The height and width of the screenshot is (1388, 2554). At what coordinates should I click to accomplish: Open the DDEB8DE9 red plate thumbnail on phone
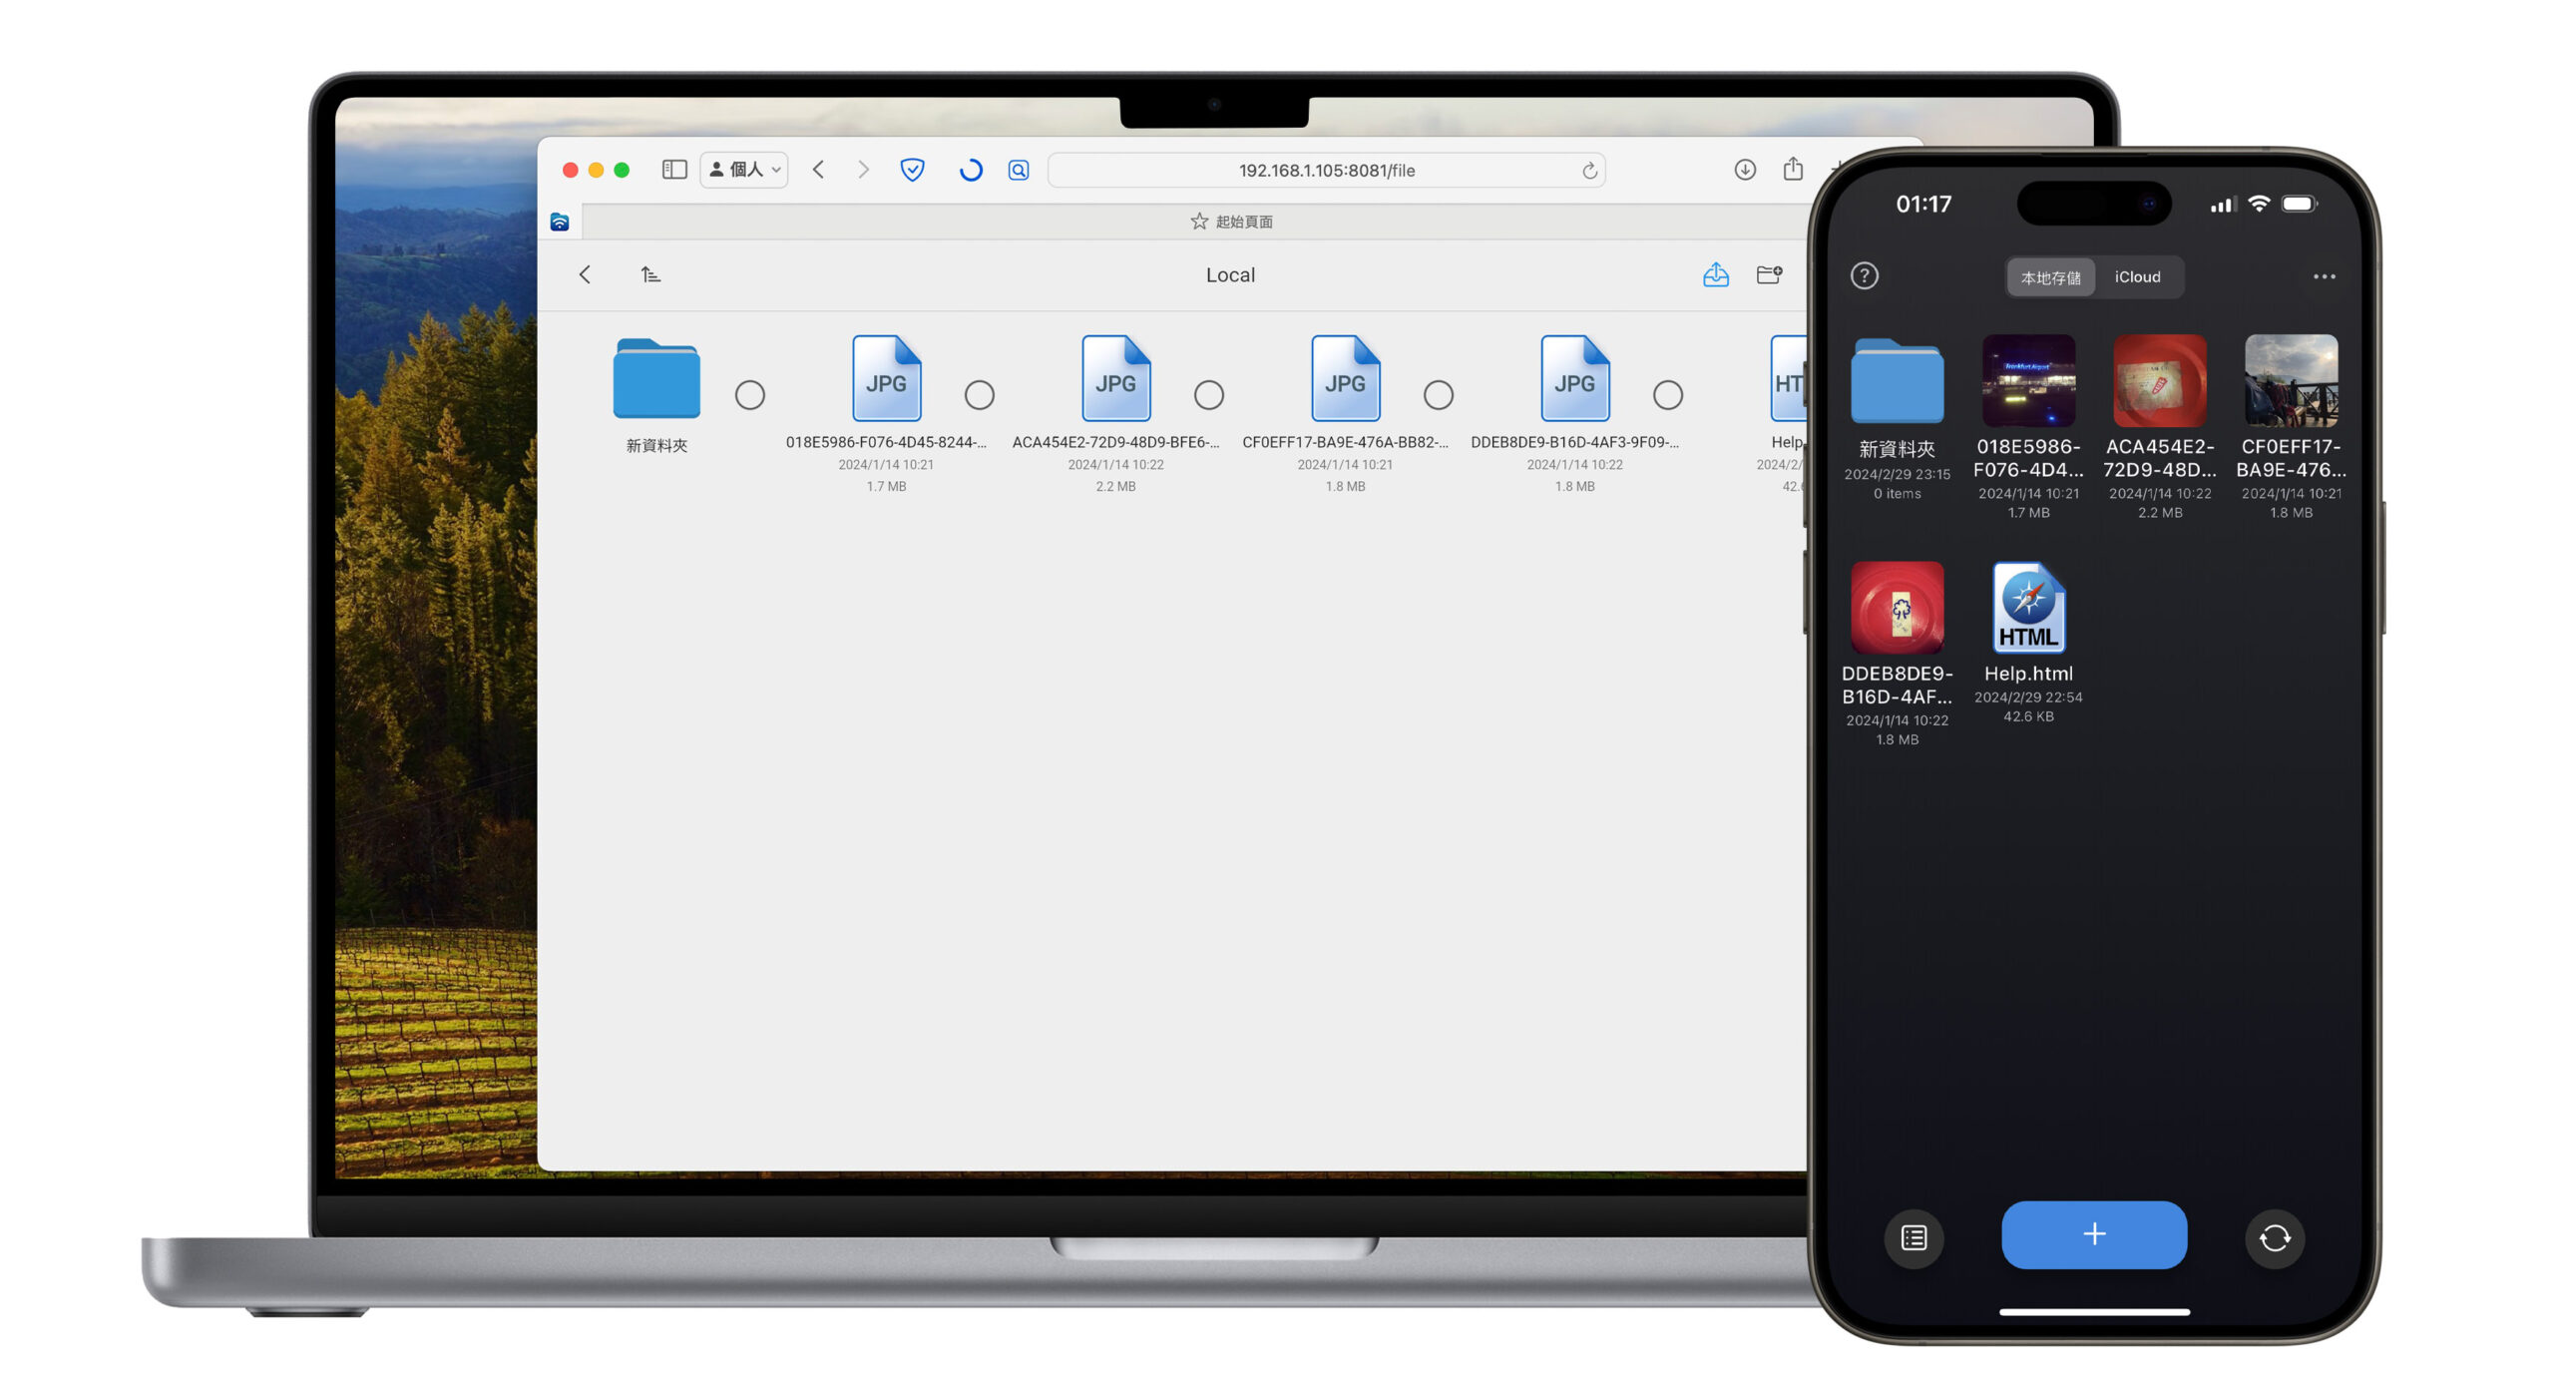click(1897, 607)
